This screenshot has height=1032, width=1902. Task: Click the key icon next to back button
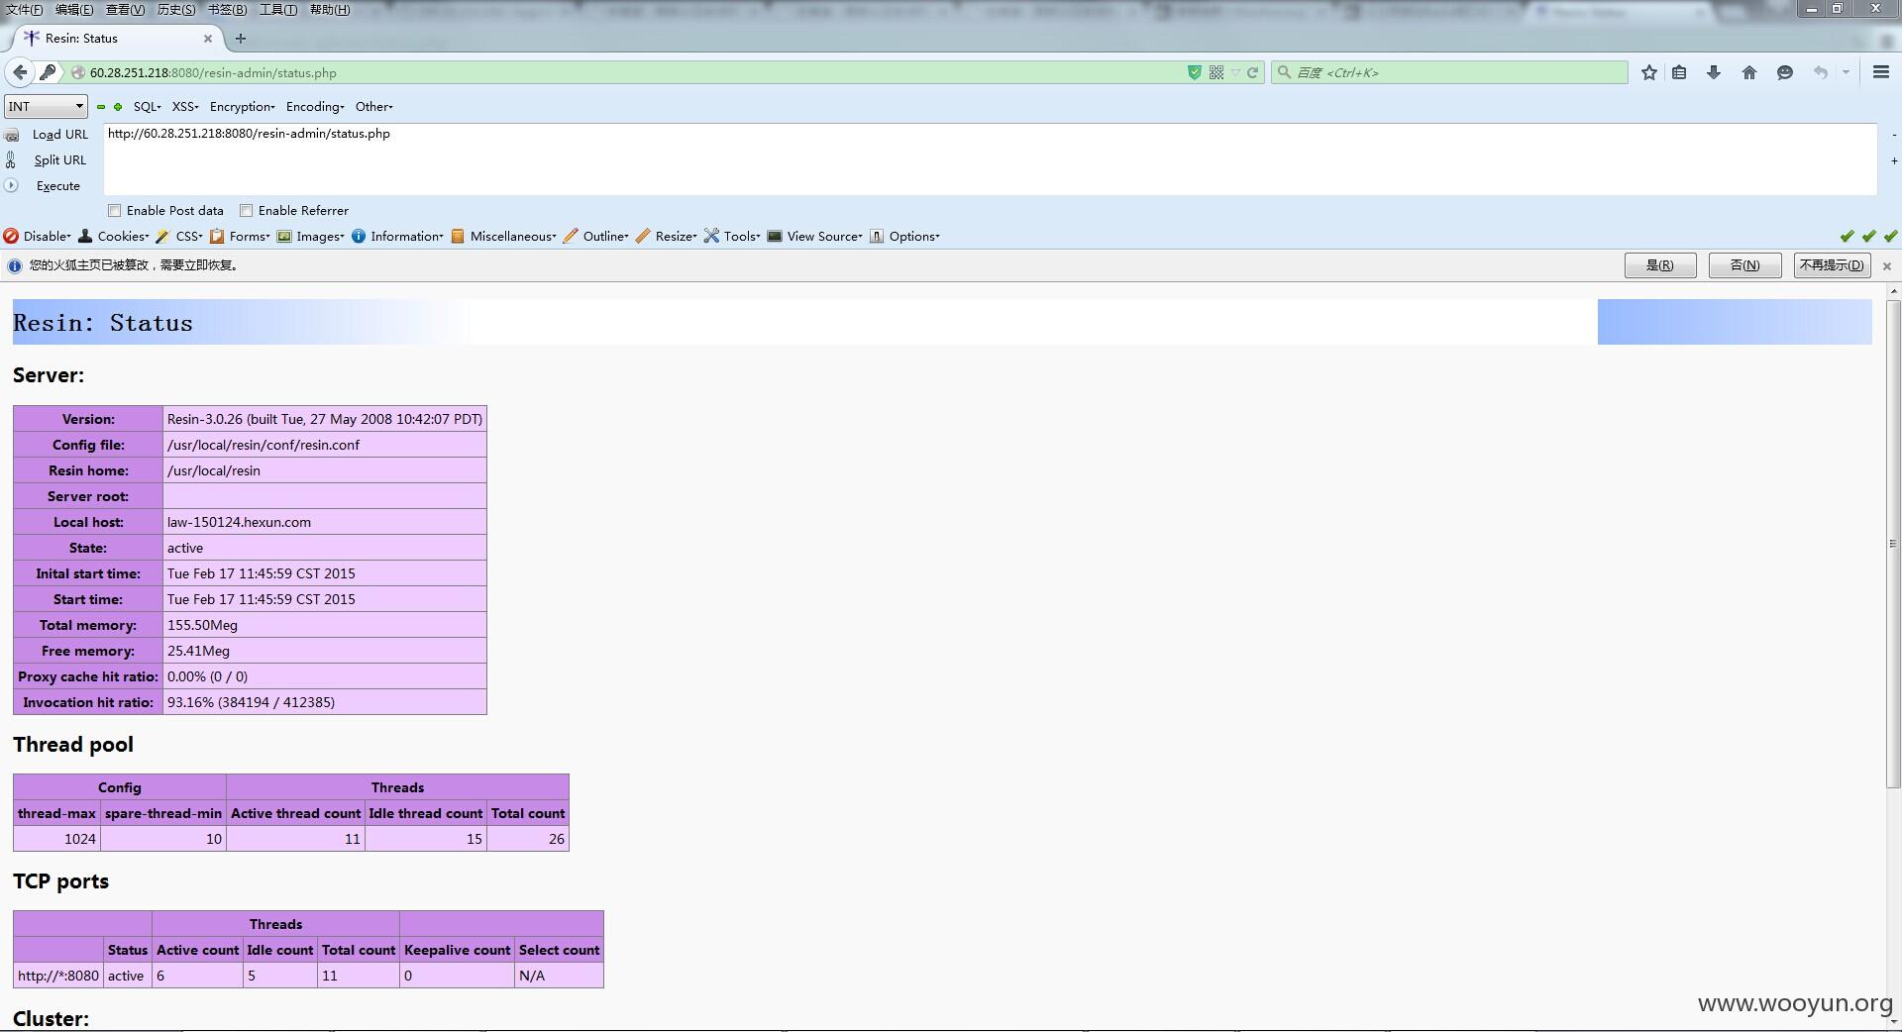tap(48, 72)
